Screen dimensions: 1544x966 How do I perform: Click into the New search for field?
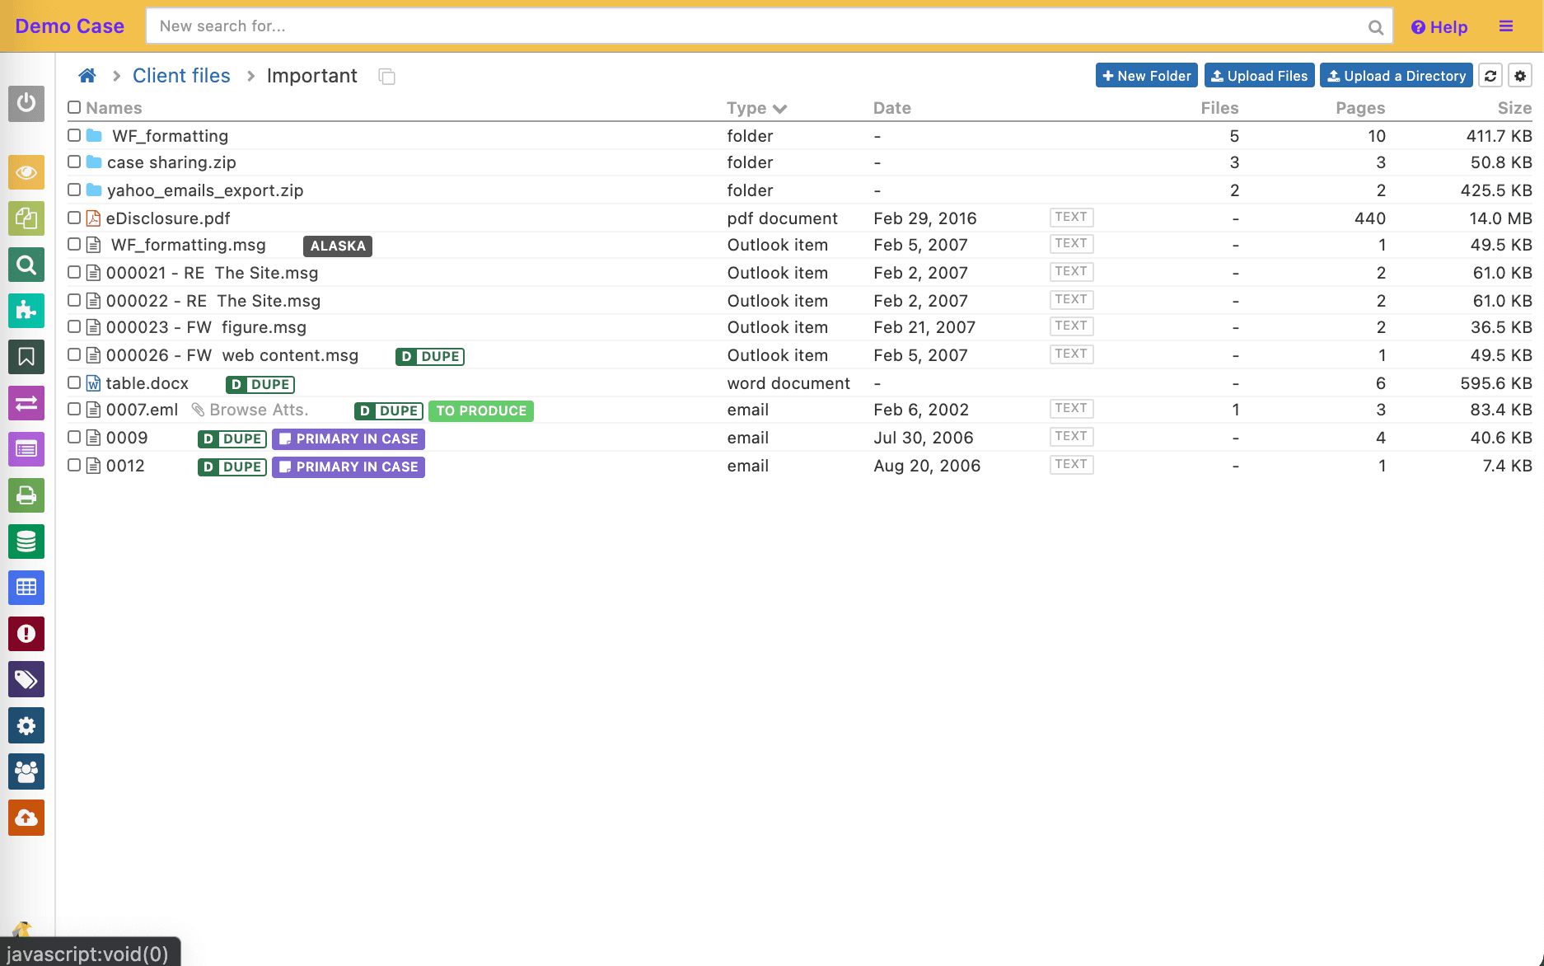point(758,26)
